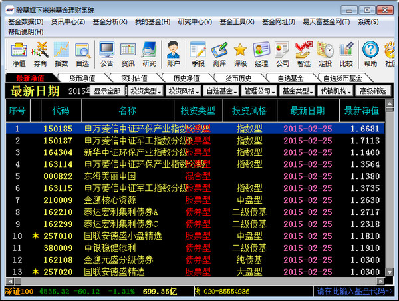Click the 季报 quarterly report icon
This screenshot has width=399, height=301.
(198, 55)
